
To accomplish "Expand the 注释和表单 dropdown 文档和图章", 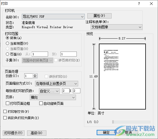I will pyautogui.click(x=117, y=27).
